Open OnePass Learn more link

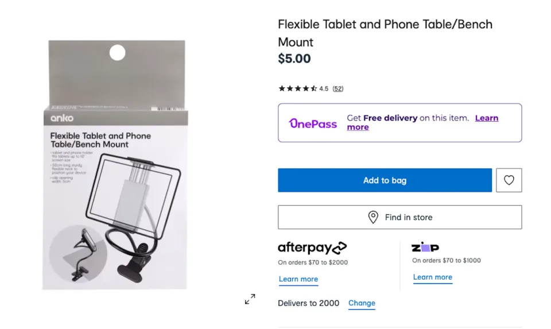[486, 118]
